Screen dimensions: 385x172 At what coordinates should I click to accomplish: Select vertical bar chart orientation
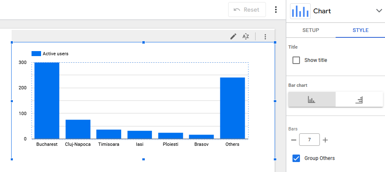point(312,100)
